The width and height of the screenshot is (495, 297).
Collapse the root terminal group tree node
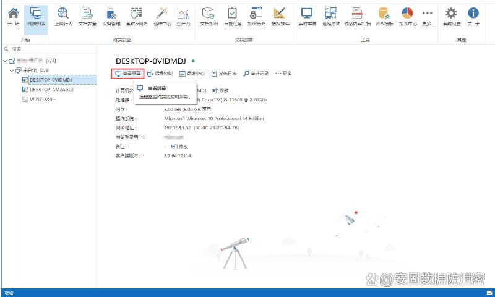click(5, 61)
